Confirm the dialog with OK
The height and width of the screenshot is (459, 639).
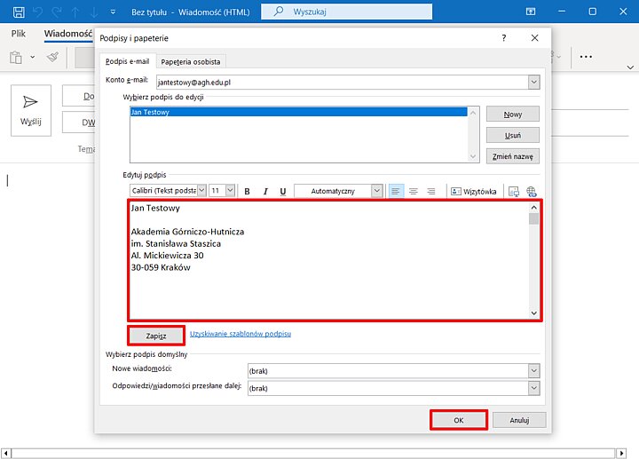click(x=459, y=420)
